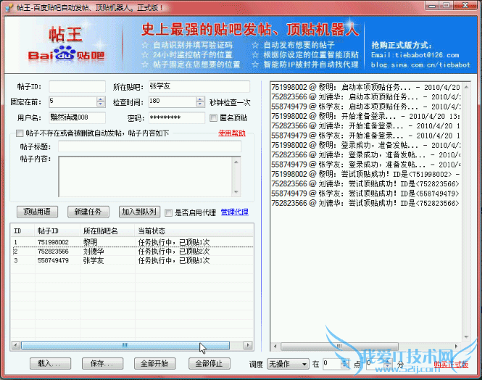This screenshot has width=482, height=380.
Task: Click inside the 帖子内容 text area
Action: point(145,176)
